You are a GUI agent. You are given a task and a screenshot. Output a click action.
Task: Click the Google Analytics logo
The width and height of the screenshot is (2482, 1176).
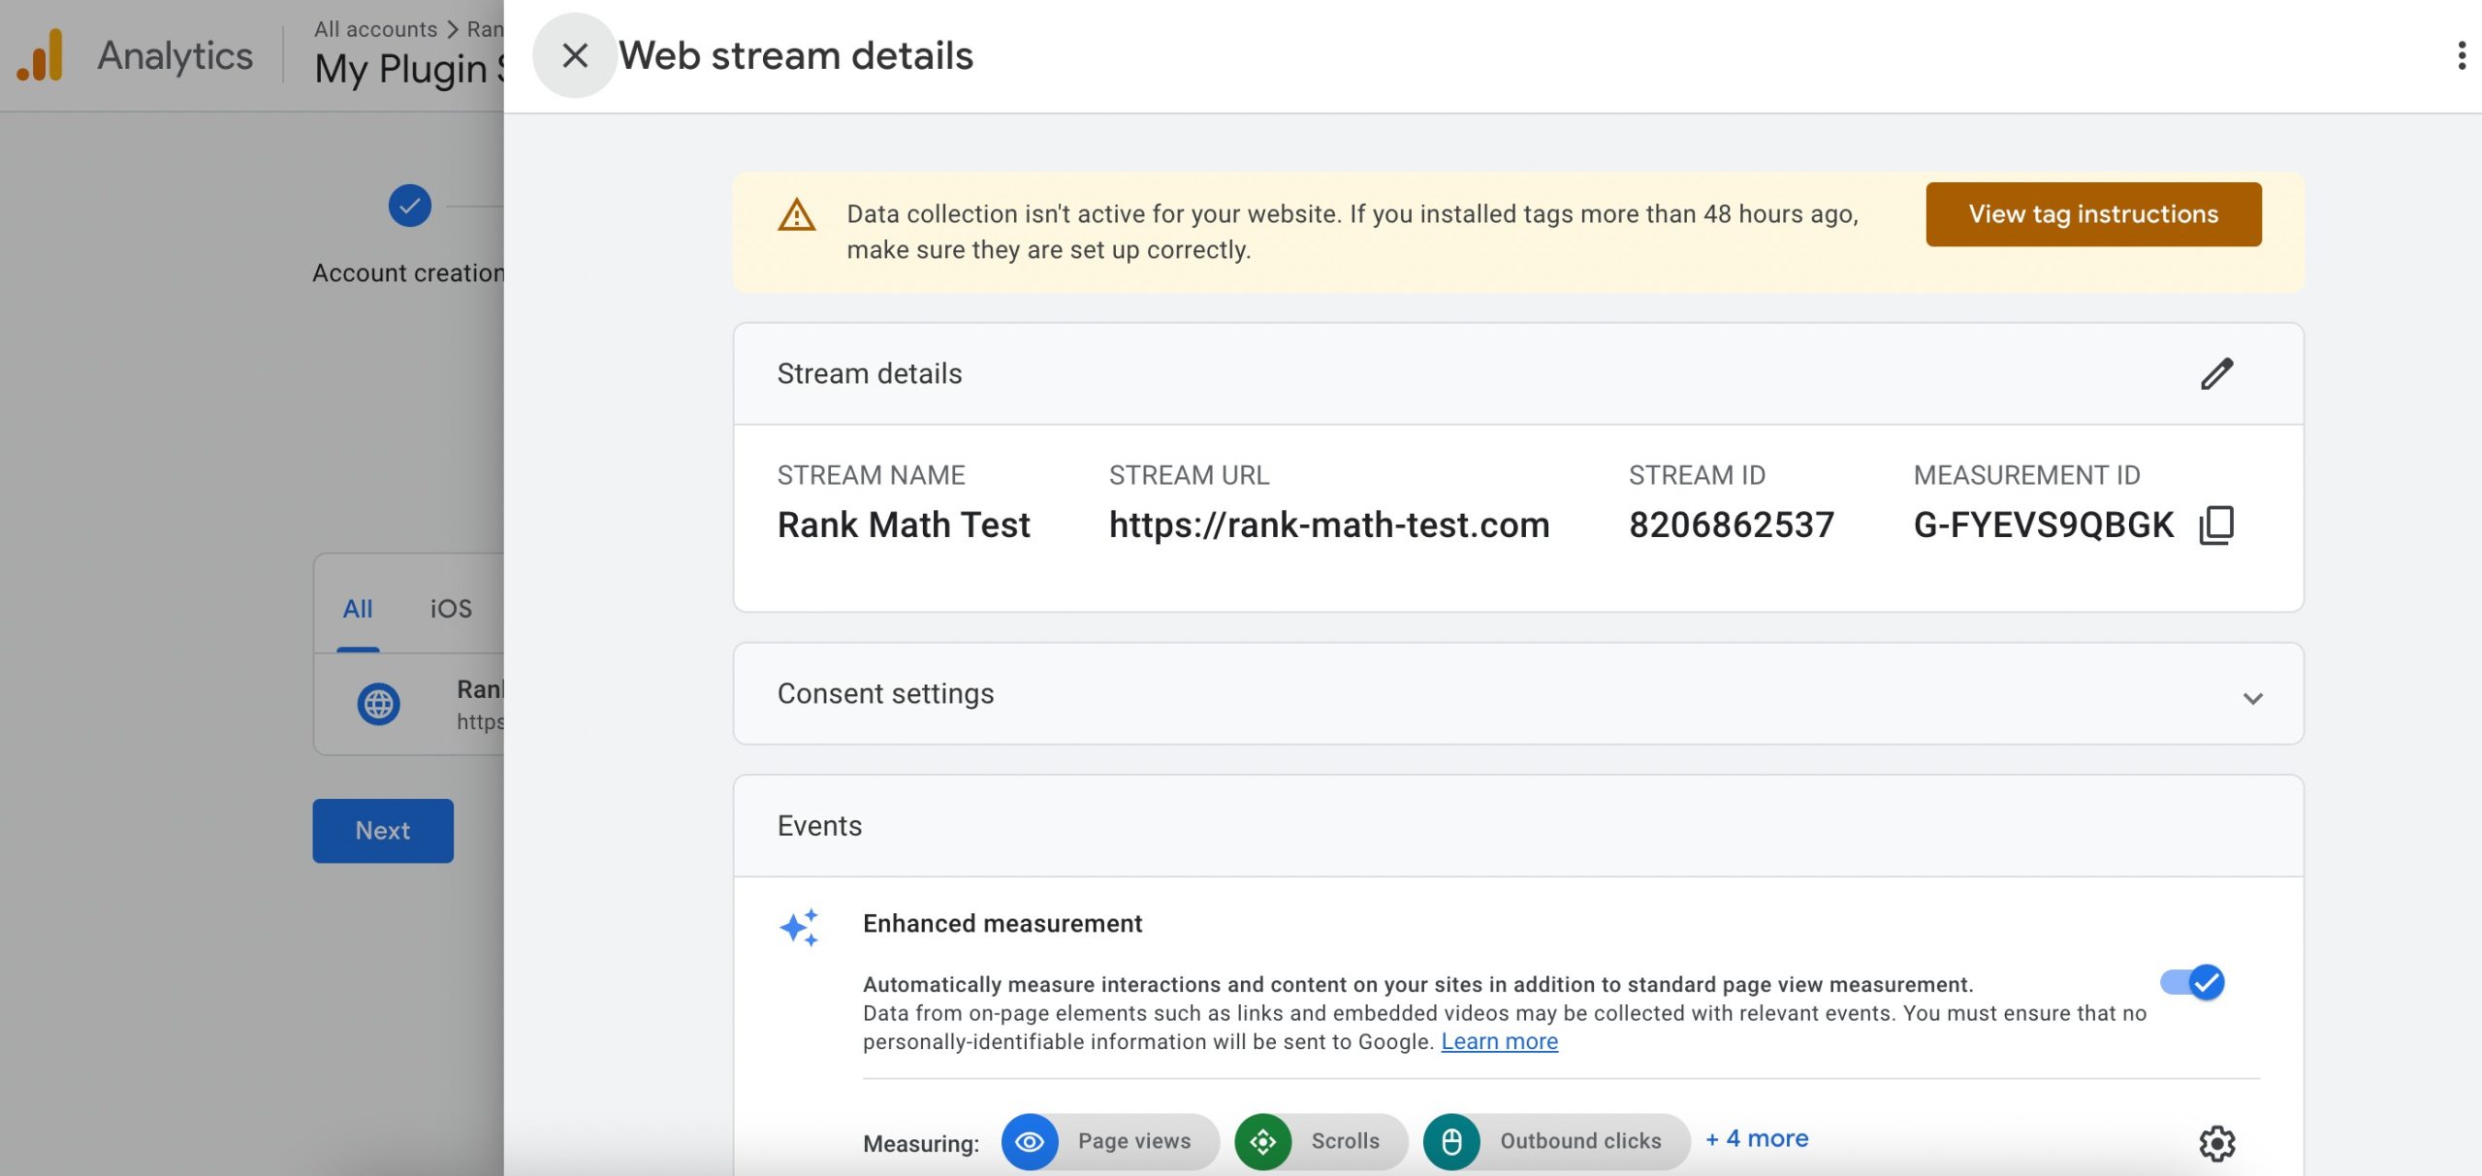40,55
